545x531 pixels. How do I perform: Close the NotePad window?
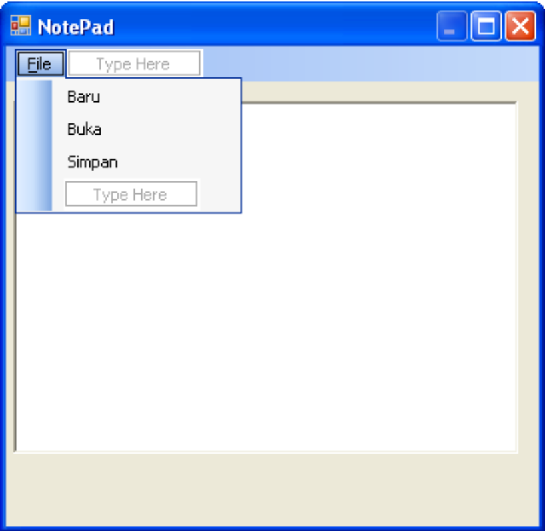coord(520,27)
